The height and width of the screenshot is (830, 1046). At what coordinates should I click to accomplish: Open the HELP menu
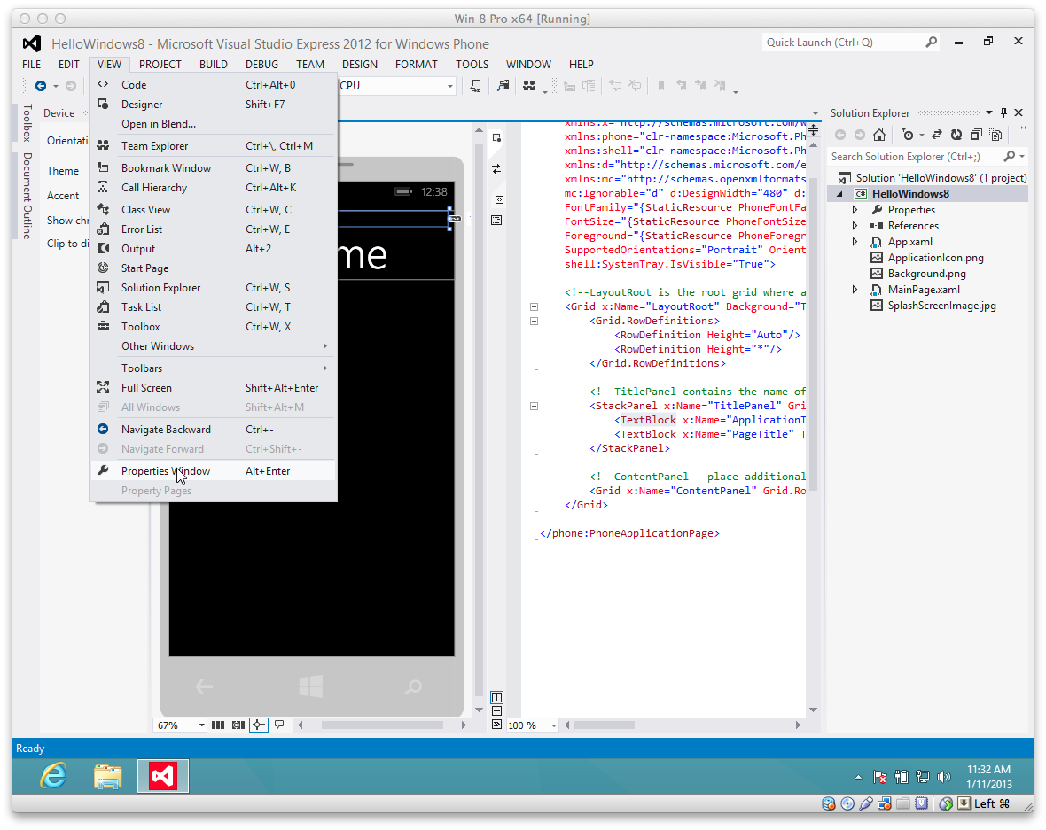(581, 64)
